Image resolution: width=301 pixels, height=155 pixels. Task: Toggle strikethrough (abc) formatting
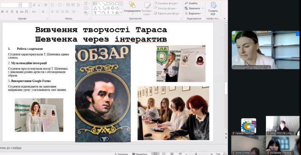[22, 12]
